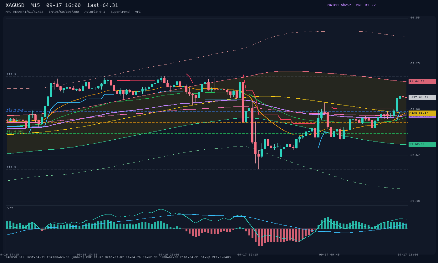Select the Fib 0.618 level label
Screen dimensions: 438x263
click(x=15, y=110)
